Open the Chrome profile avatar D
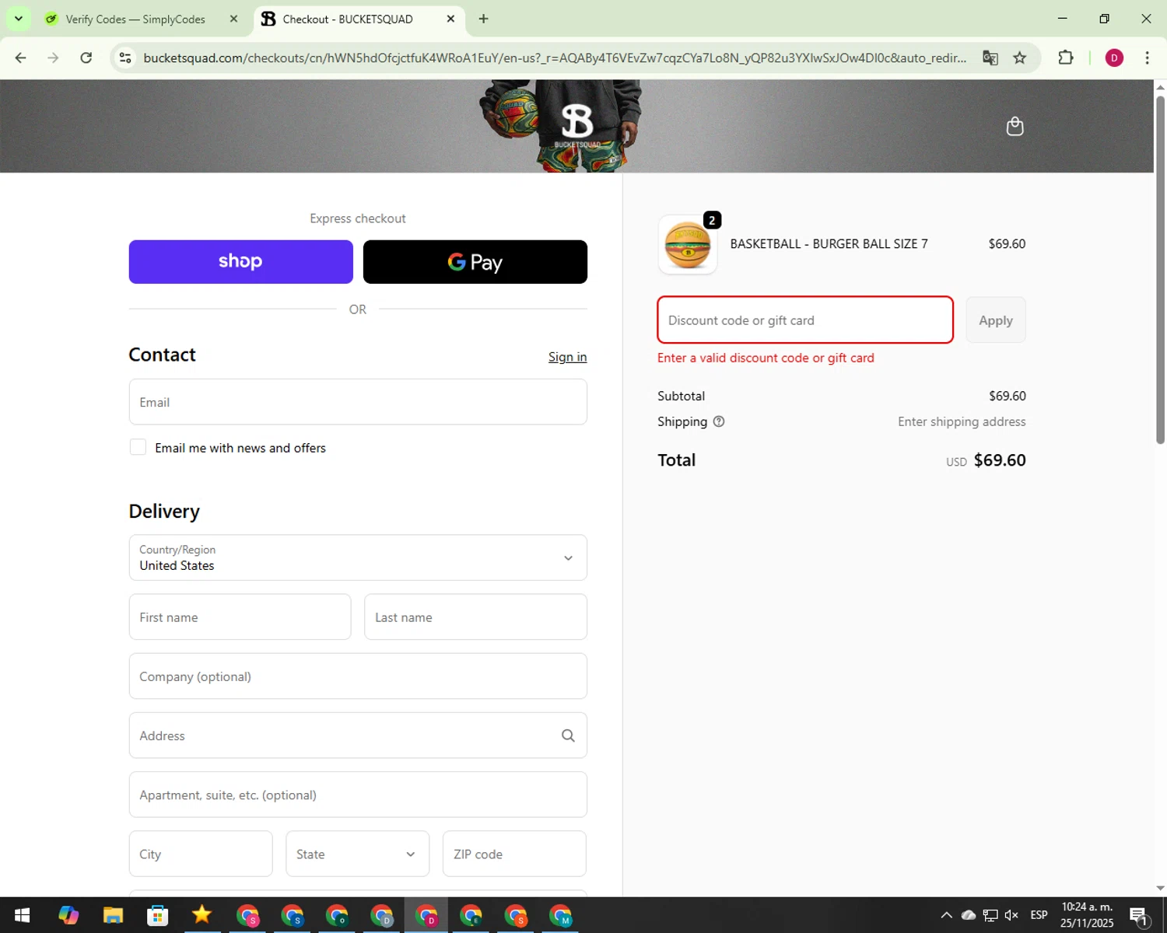The height and width of the screenshot is (933, 1167). 1114,58
